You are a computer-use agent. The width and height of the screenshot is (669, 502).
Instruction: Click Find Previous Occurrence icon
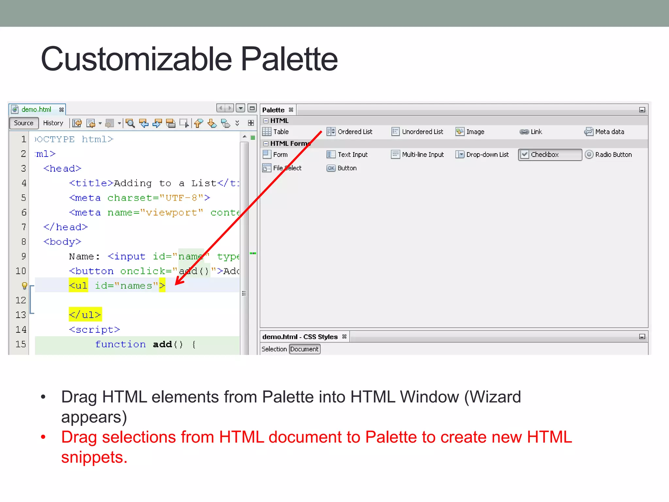pyautogui.click(x=144, y=123)
